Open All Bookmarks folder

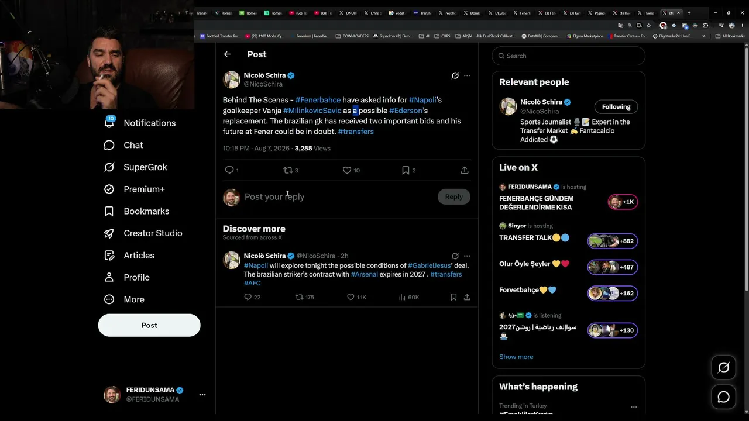tap(730, 36)
